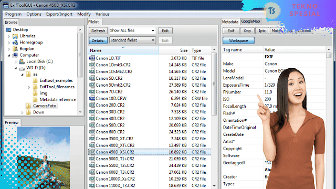Open the Show ALL files dropdown
The height and width of the screenshot is (189, 336).
132,30
